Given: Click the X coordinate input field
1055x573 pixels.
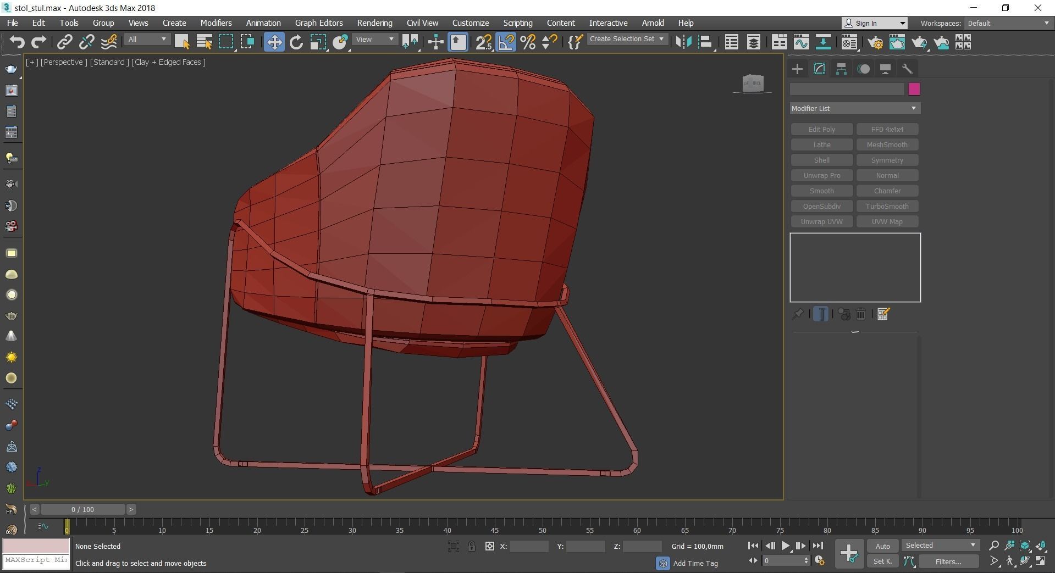Looking at the screenshot, I should click(529, 546).
